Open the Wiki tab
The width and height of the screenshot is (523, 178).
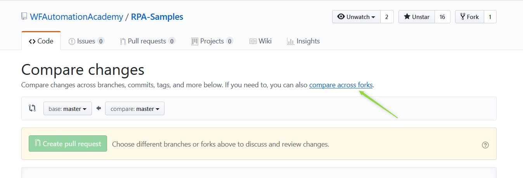260,41
